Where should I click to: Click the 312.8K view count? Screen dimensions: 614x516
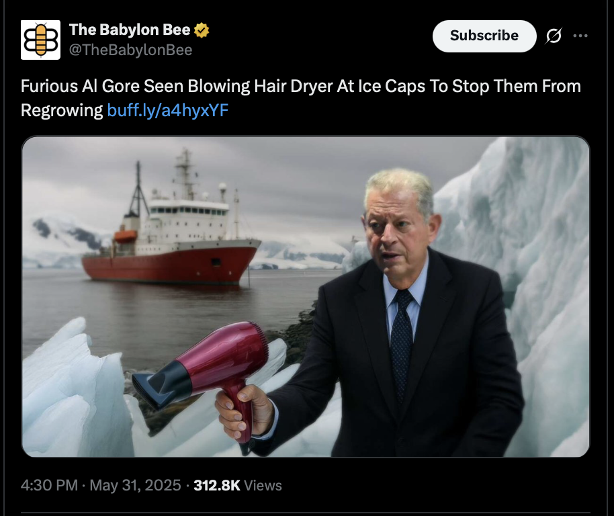pos(216,486)
